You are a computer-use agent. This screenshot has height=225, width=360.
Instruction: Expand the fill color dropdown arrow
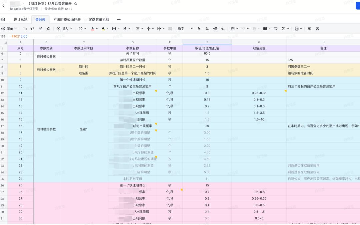(x=107, y=29)
